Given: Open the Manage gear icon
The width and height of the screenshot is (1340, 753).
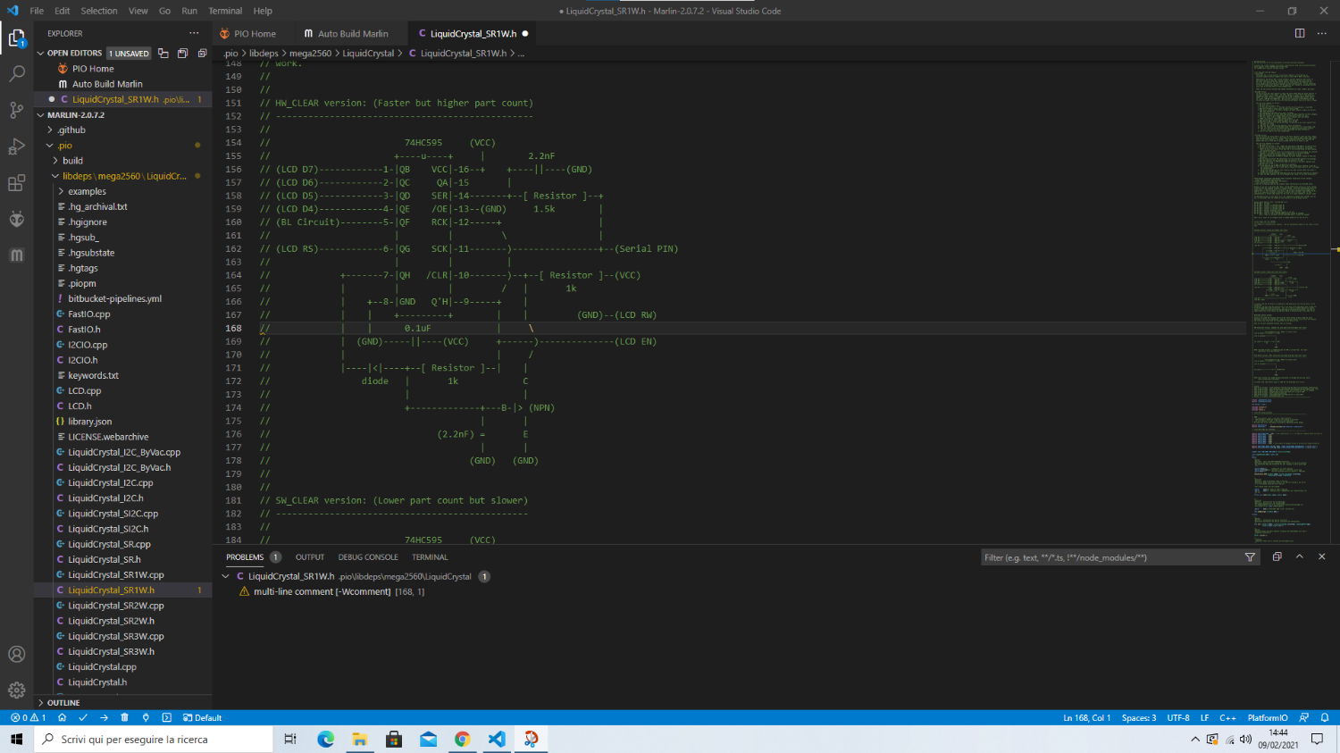Looking at the screenshot, I should (16, 690).
